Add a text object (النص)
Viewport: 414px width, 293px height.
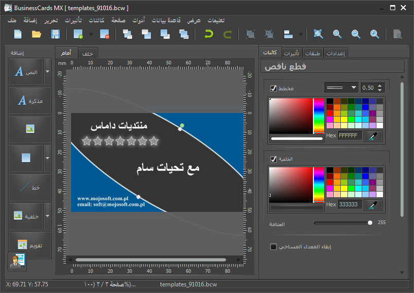coord(26,71)
